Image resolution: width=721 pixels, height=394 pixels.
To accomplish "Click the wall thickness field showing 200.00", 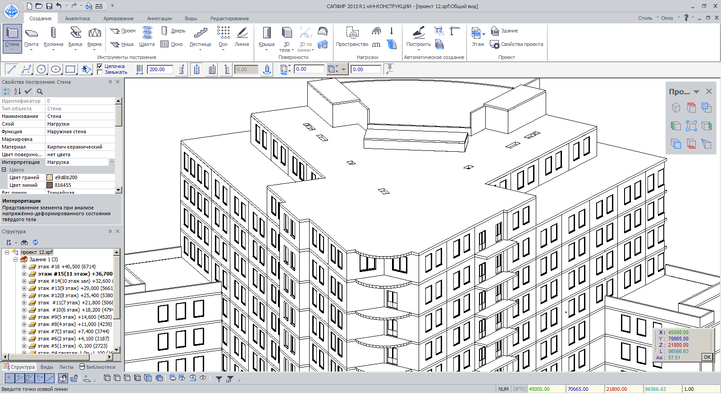I will click(160, 69).
